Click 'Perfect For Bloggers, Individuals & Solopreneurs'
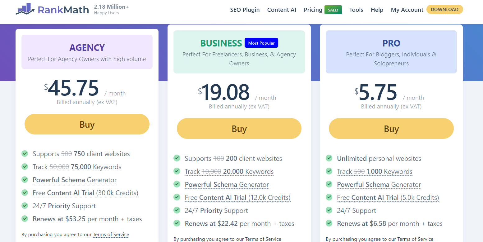 pyautogui.click(x=391, y=59)
